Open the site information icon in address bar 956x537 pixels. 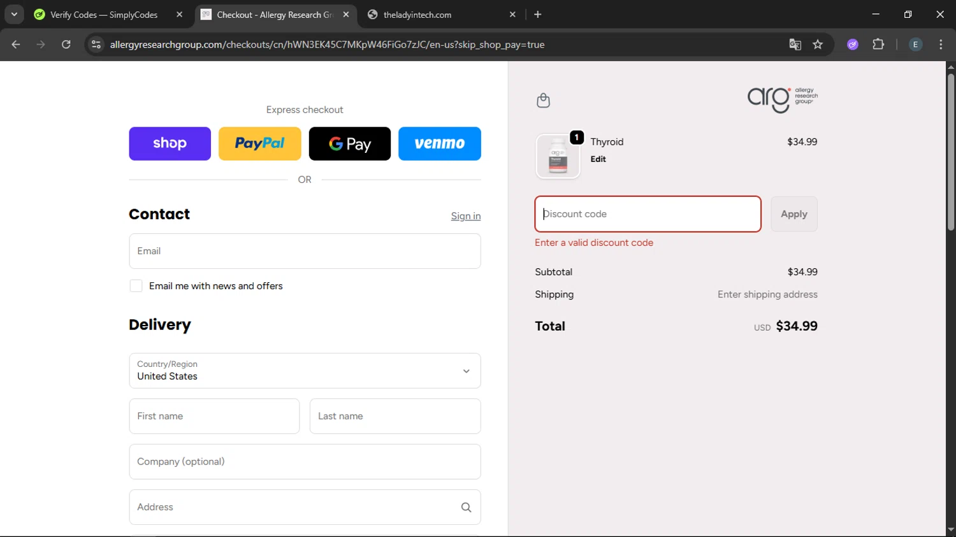(x=96, y=45)
